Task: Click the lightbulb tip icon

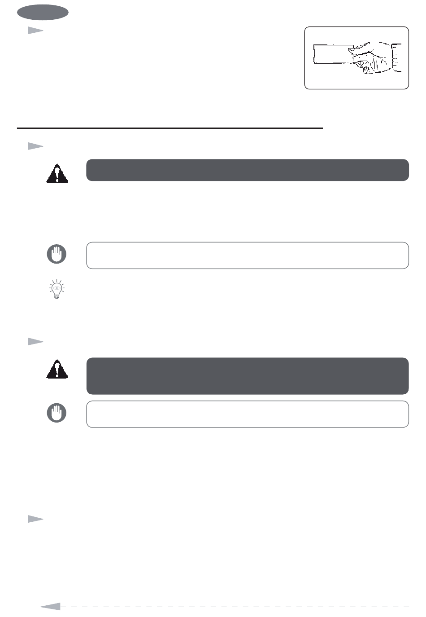Action: coord(57,290)
